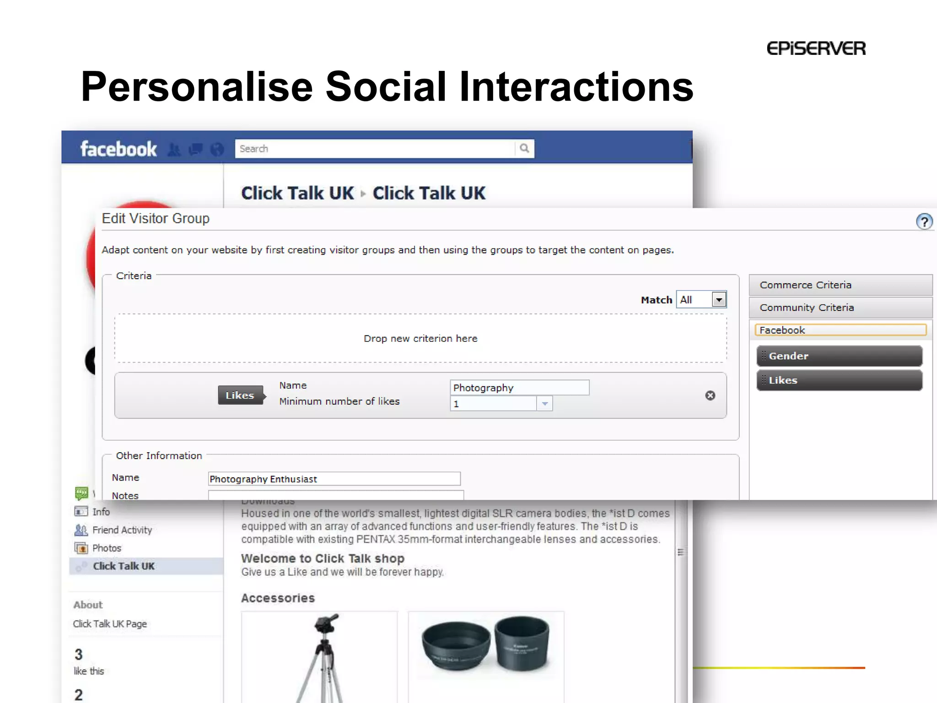
Task: Click the second Click Talk UK page title
Action: [429, 193]
